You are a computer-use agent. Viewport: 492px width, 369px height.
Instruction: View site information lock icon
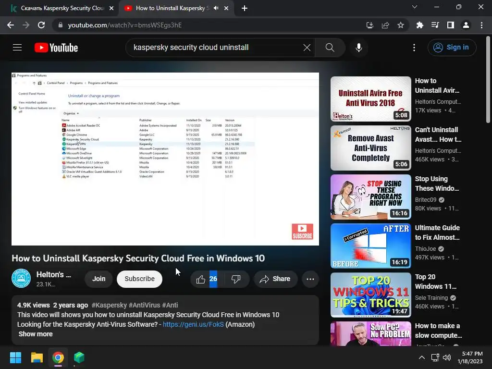click(x=61, y=25)
